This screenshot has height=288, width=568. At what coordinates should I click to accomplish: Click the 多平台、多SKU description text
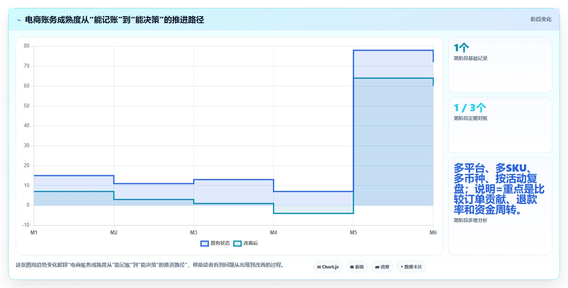coord(499,188)
